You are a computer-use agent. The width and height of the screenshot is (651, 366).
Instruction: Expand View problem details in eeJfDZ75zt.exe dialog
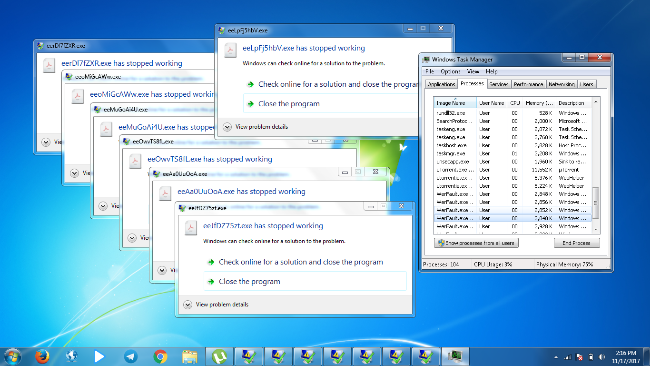(216, 305)
